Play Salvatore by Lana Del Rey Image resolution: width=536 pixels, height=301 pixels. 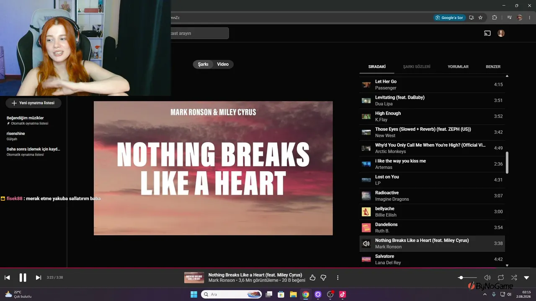tap(432, 259)
